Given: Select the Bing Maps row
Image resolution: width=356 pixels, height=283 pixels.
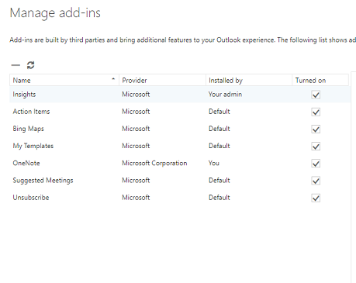Looking at the screenshot, I should pyautogui.click(x=180, y=129).
